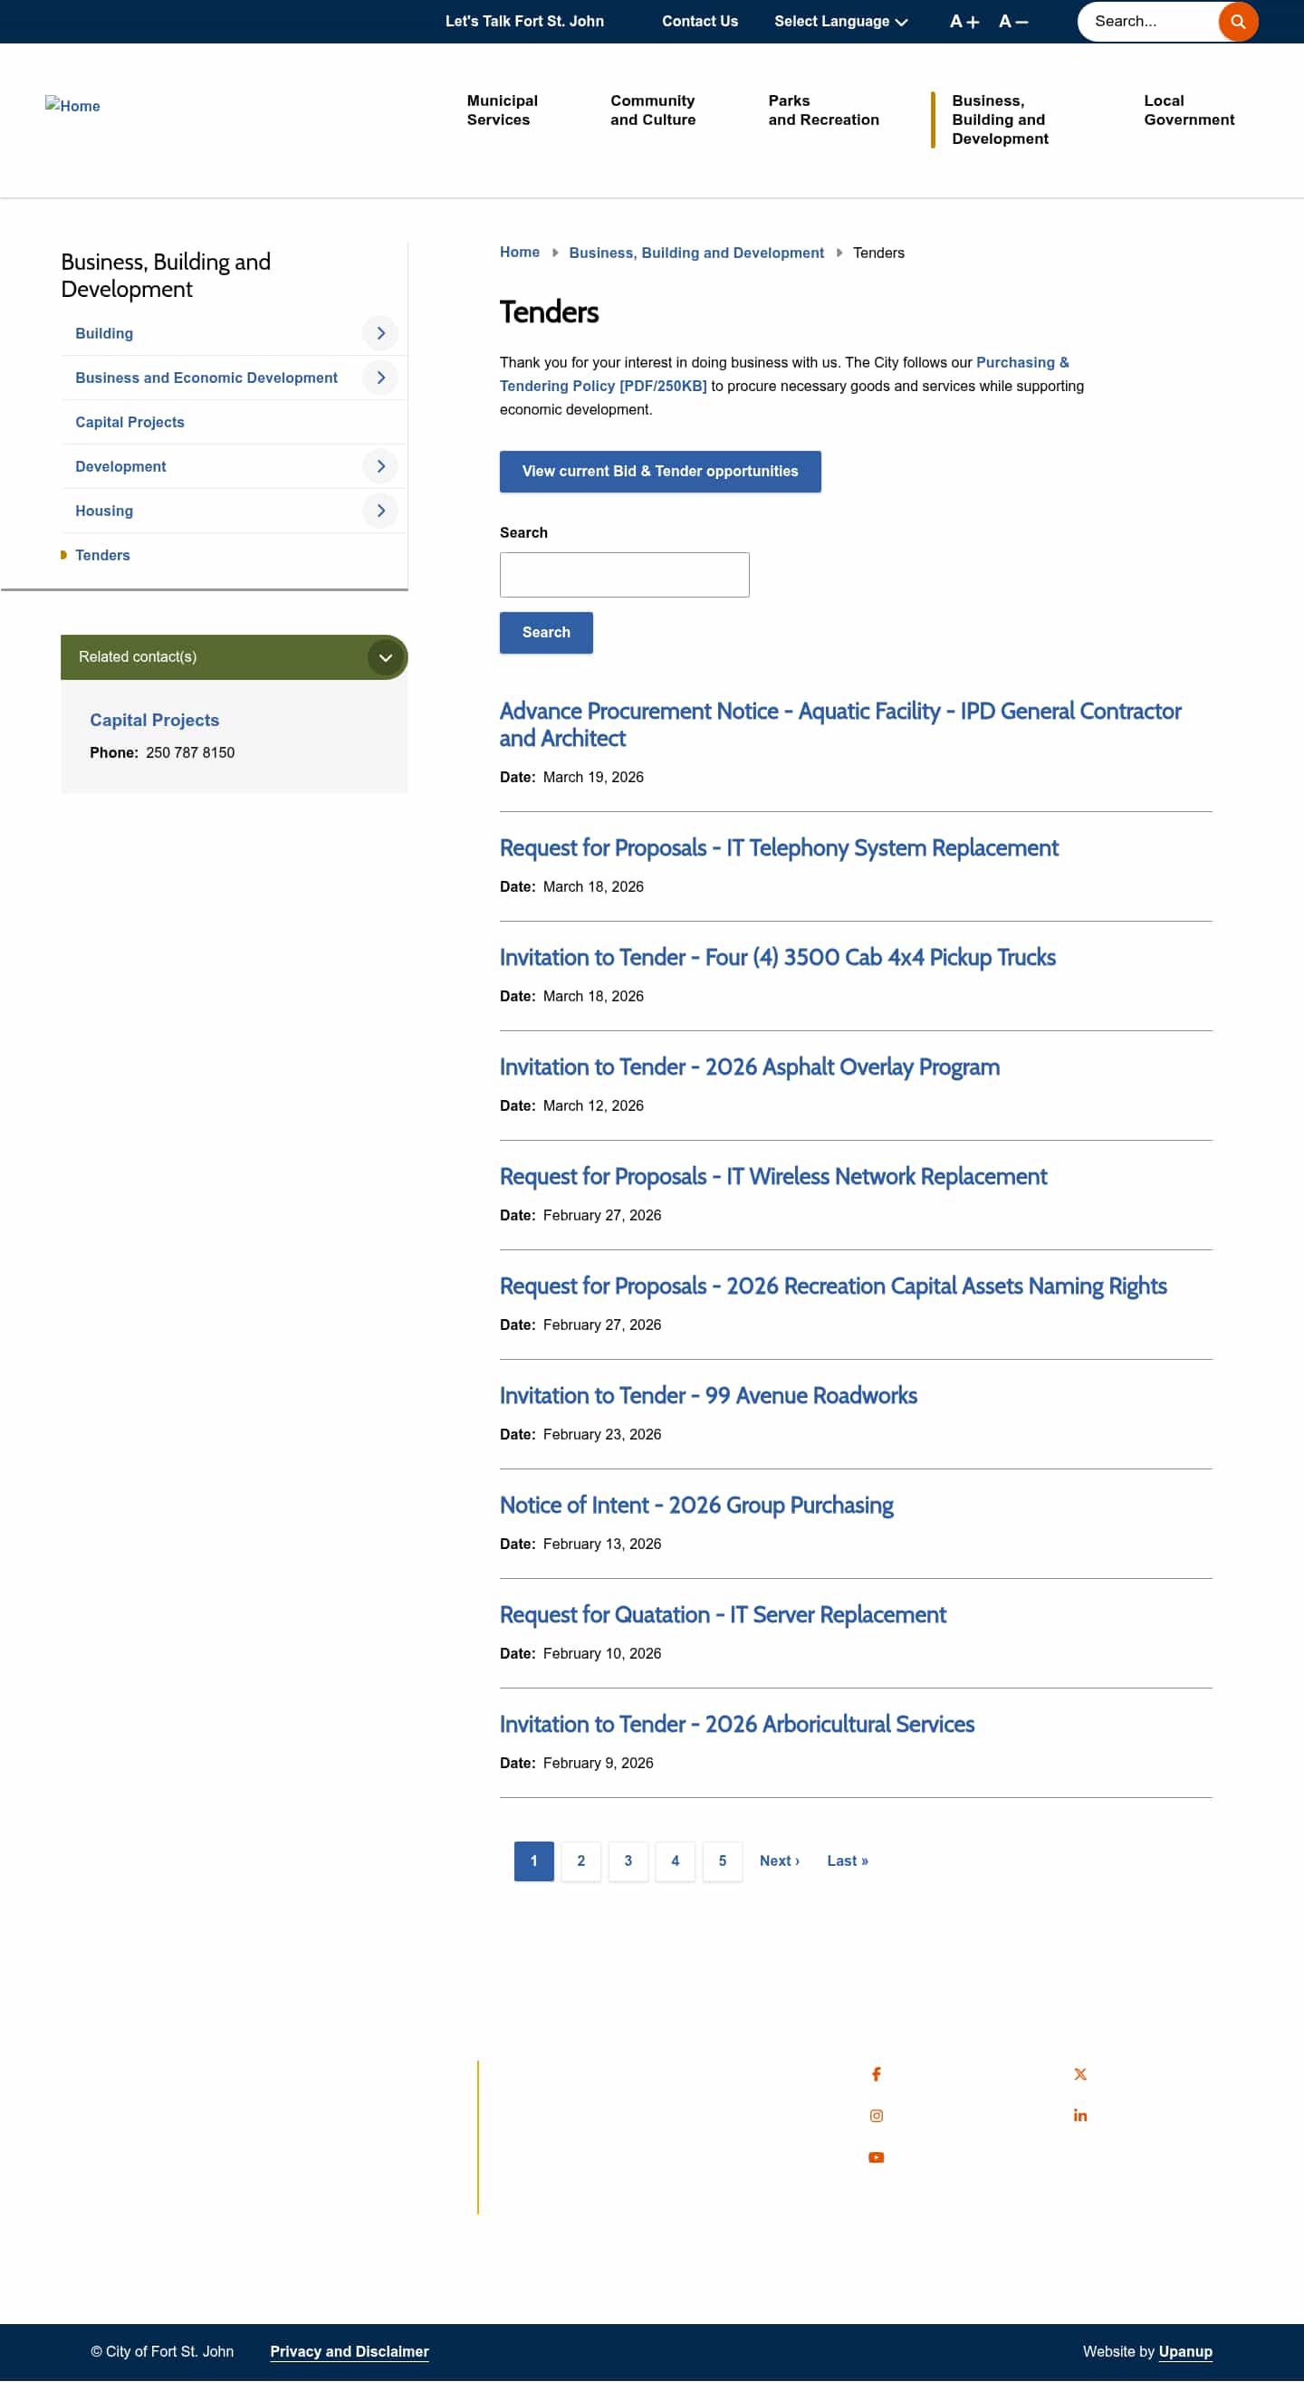
Task: Open the city's Facebook page
Action: coord(876,2074)
